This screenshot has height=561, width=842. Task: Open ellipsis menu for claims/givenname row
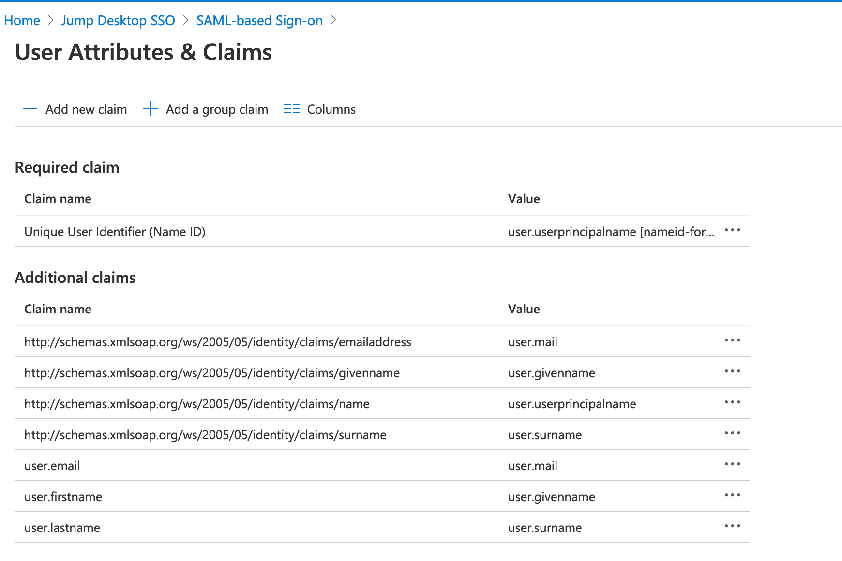(x=732, y=371)
